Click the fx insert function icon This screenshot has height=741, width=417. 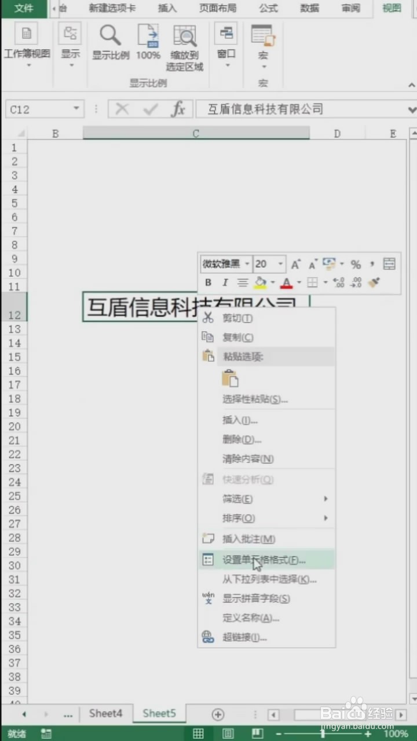tap(178, 109)
